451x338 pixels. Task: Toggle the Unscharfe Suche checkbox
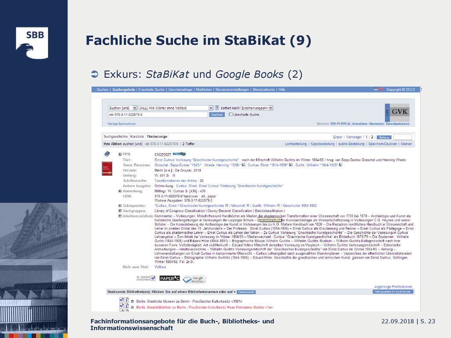231,114
